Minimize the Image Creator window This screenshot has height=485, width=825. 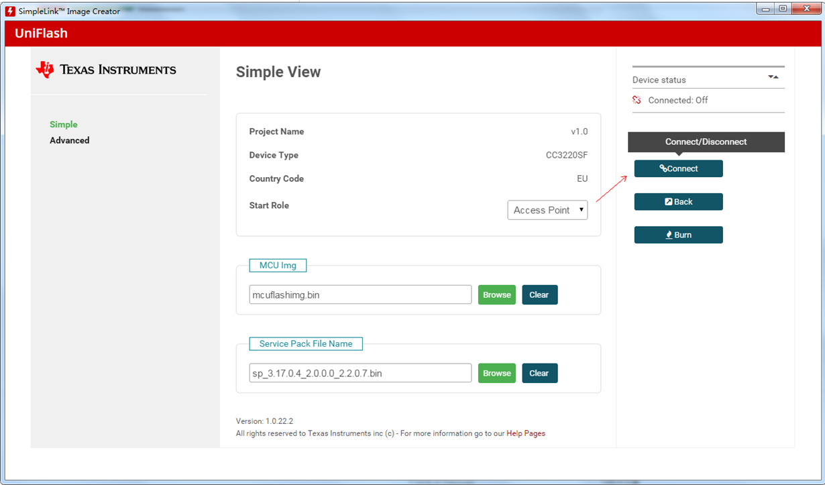pyautogui.click(x=766, y=9)
